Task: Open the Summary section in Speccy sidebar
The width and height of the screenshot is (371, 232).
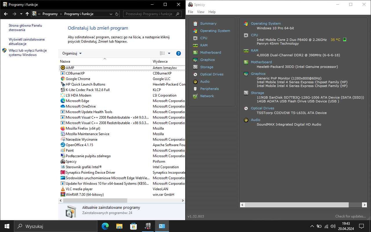Action: [x=208, y=23]
